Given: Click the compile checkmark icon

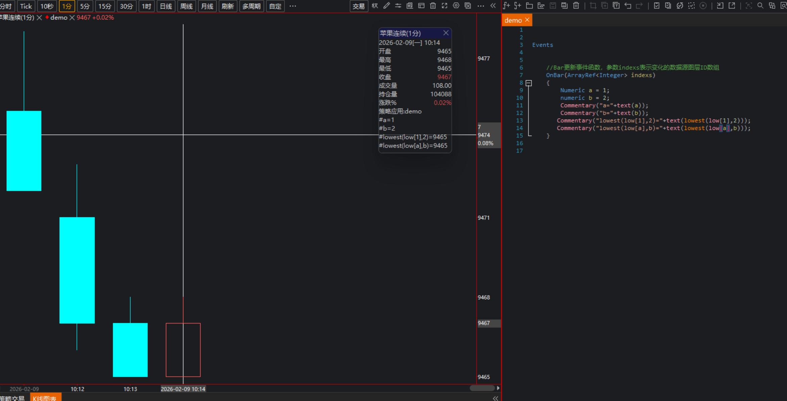Looking at the screenshot, I should coord(656,6).
